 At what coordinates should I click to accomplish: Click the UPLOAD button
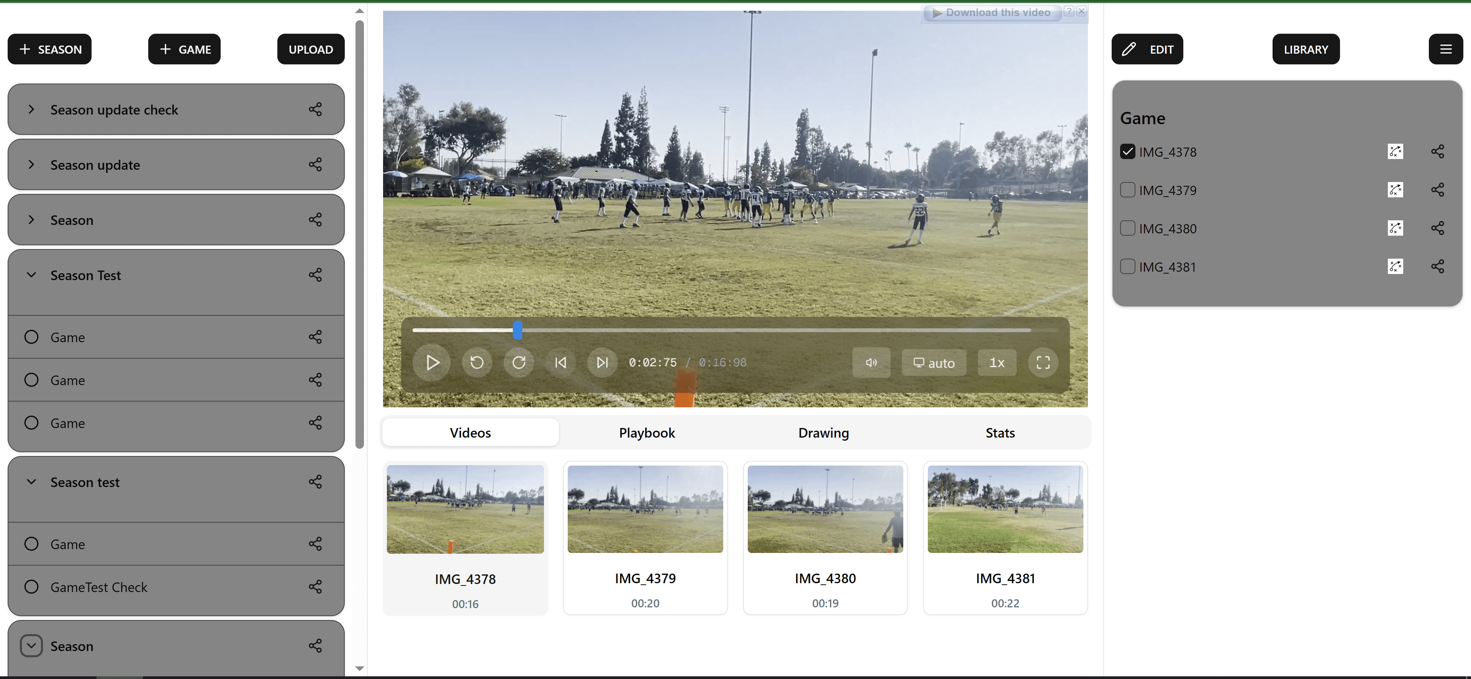(x=311, y=49)
